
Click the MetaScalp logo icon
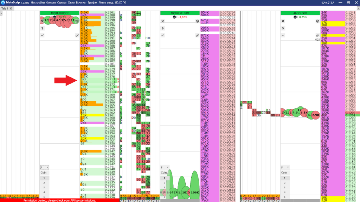tap(3, 2)
